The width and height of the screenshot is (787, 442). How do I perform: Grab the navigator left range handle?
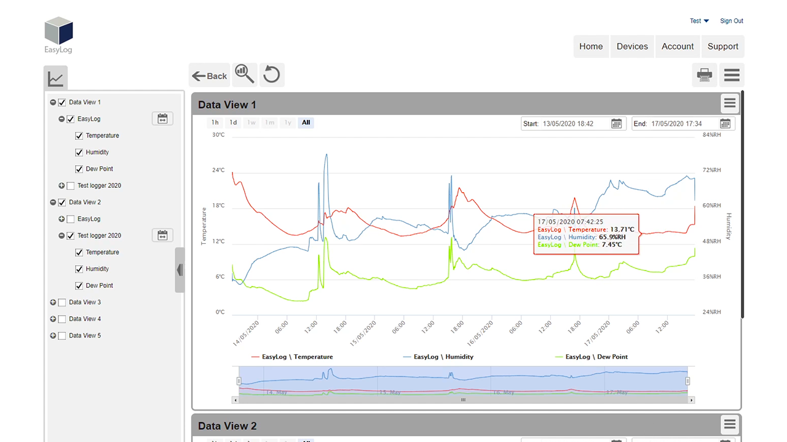click(x=239, y=381)
